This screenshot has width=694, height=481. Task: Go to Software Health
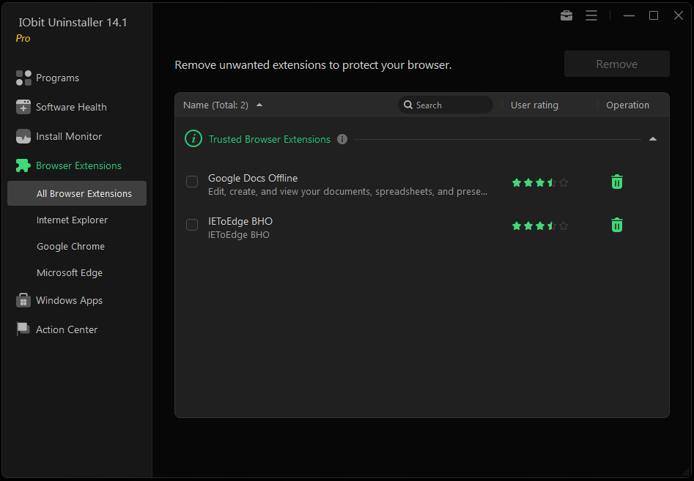tap(71, 107)
